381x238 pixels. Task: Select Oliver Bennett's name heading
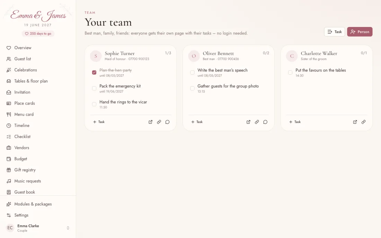coord(218,53)
